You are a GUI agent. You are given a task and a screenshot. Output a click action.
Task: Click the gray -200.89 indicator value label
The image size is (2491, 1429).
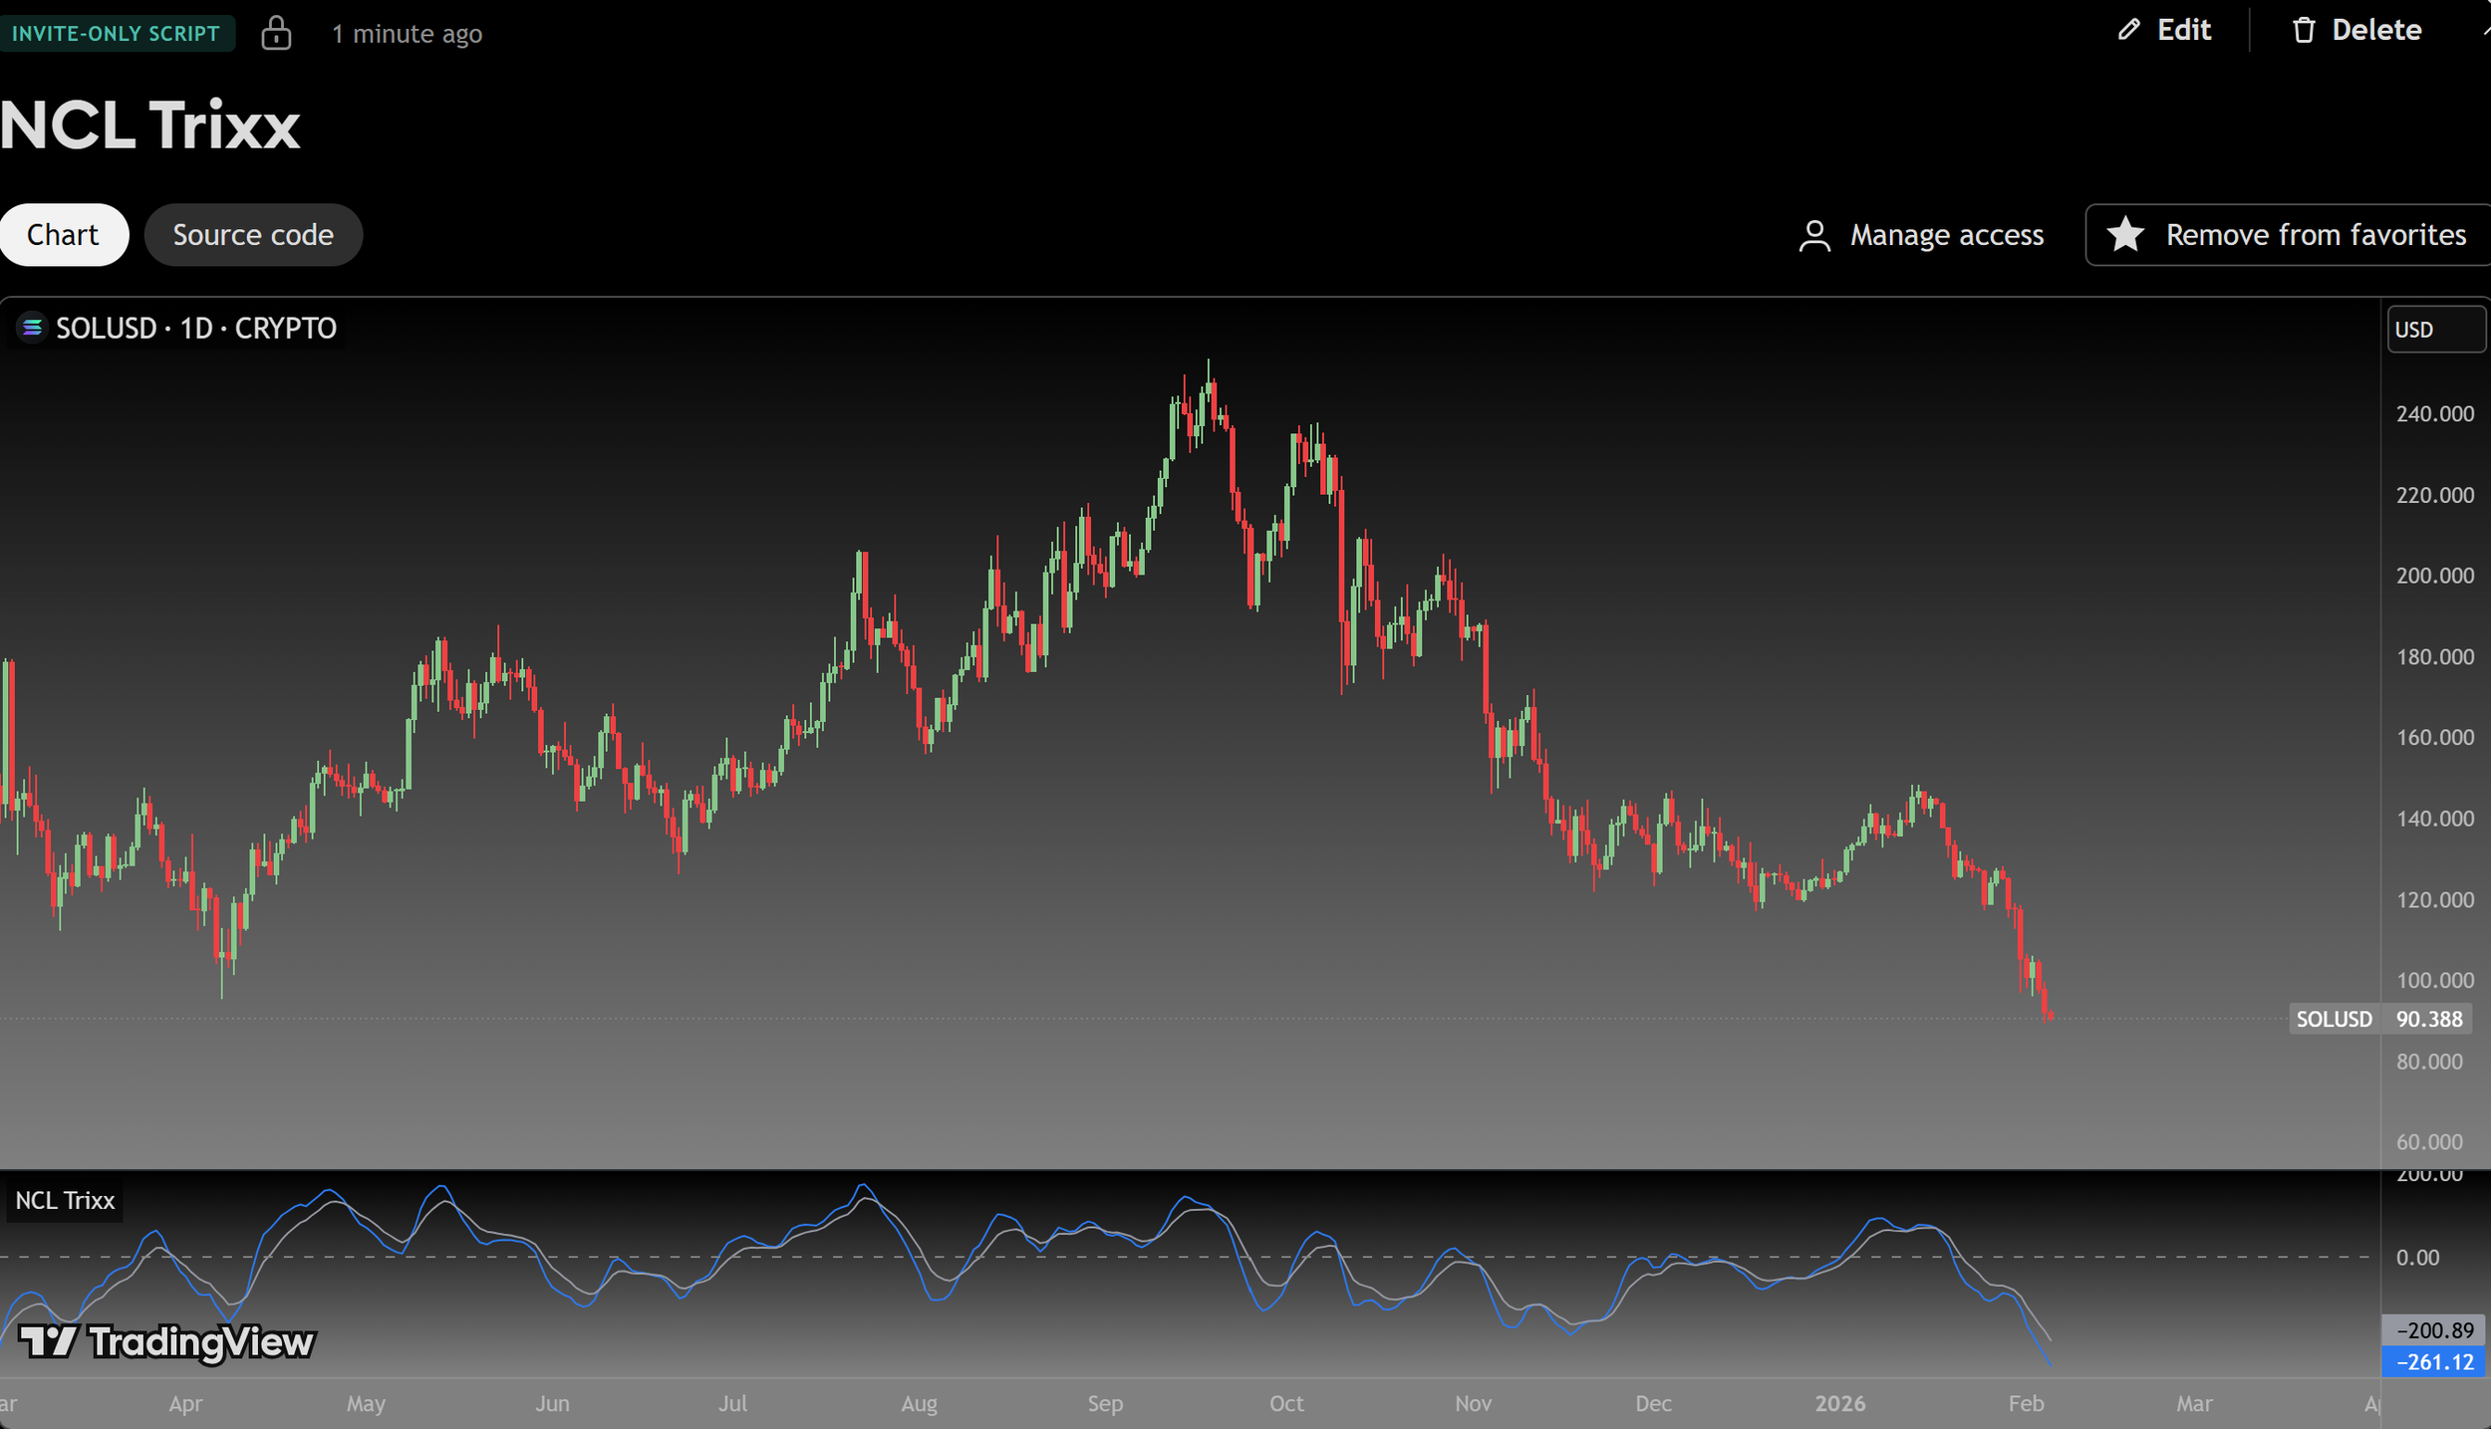2434,1330
